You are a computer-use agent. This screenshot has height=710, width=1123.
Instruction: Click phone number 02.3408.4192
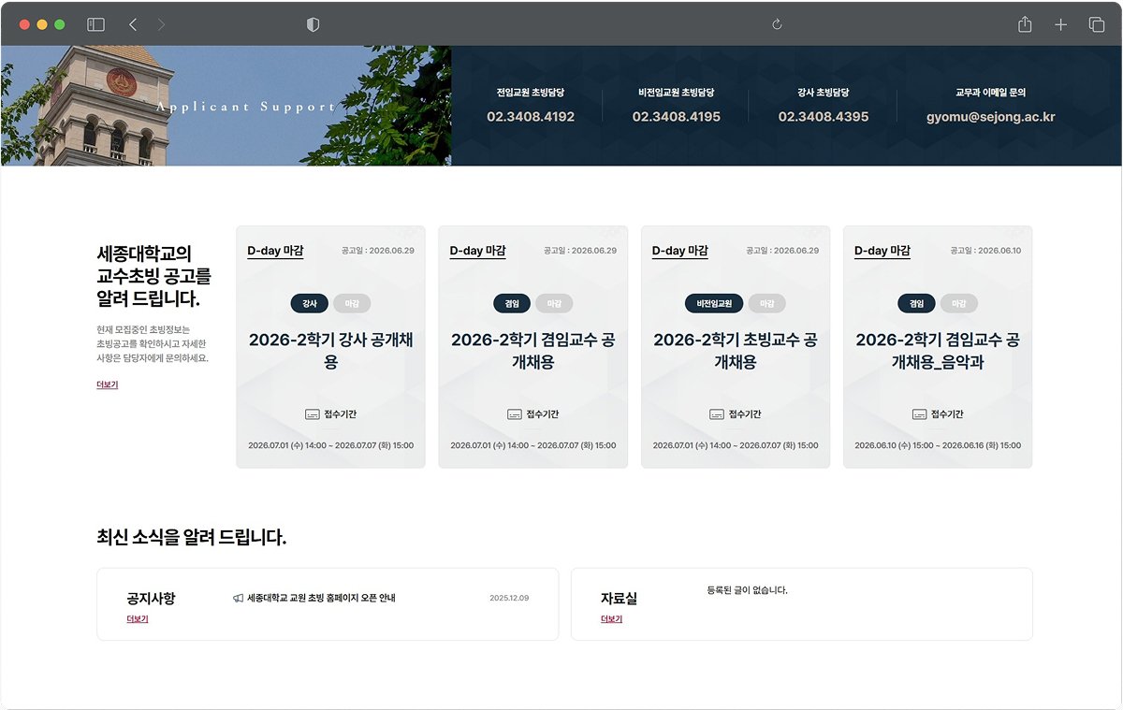[531, 117]
